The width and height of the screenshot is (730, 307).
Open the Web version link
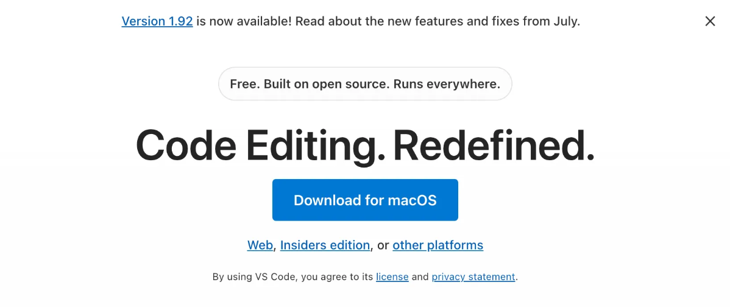[260, 245]
